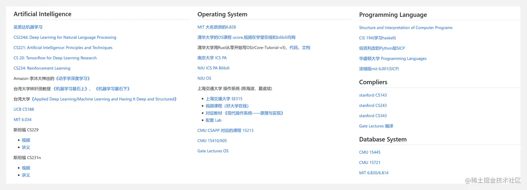Screen dimensions: 527x190
Task: Open 清华大学的OS课程 ucore link
Action: tap(246, 38)
